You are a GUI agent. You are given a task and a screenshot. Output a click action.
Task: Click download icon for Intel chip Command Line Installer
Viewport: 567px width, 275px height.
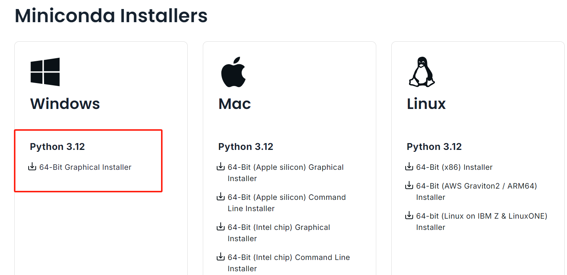click(x=221, y=257)
